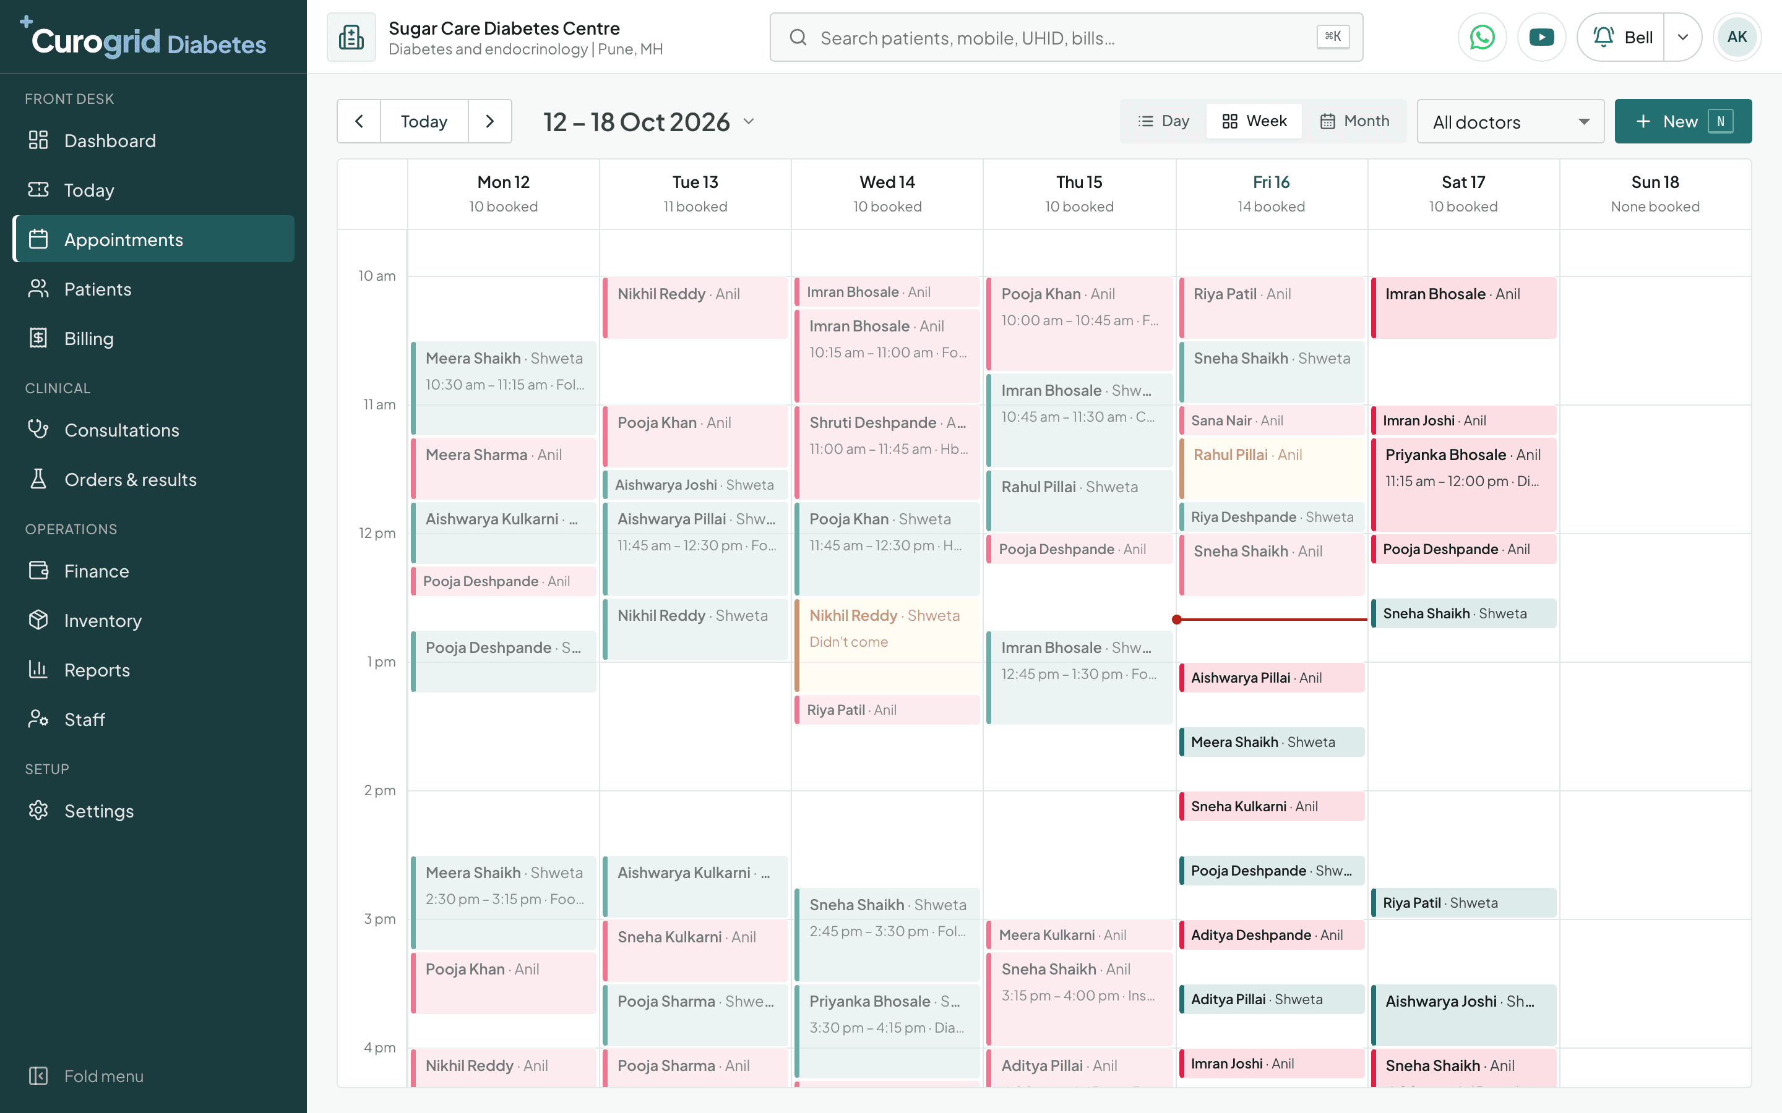Open Consultations stethoscope item

tap(153, 429)
